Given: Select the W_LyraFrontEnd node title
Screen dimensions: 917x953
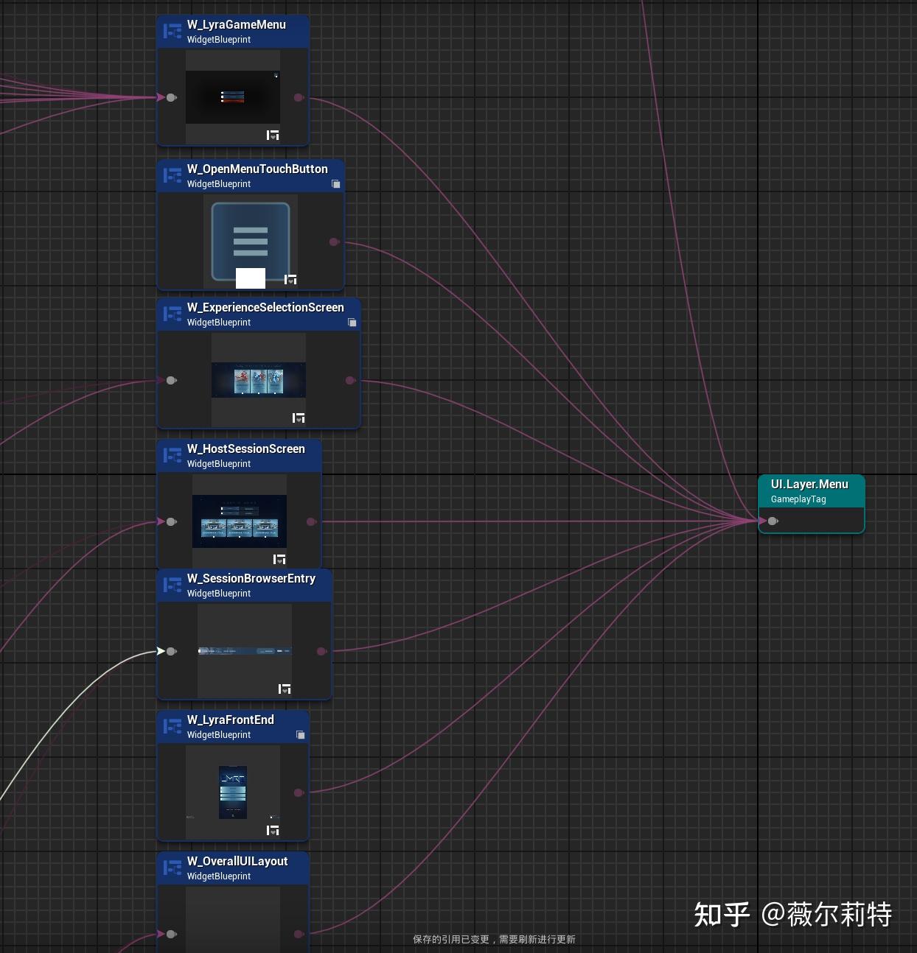Looking at the screenshot, I should pos(231,720).
